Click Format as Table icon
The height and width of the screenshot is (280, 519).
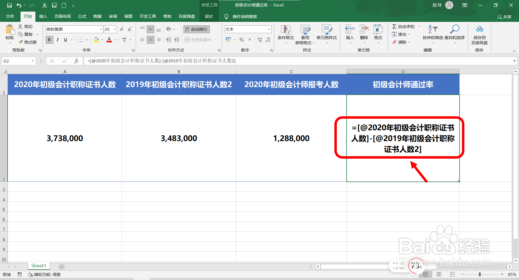tap(305, 30)
